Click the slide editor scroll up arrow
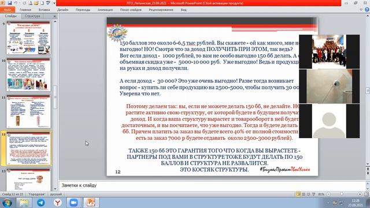The width and height of the screenshot is (370, 208). coord(368,16)
